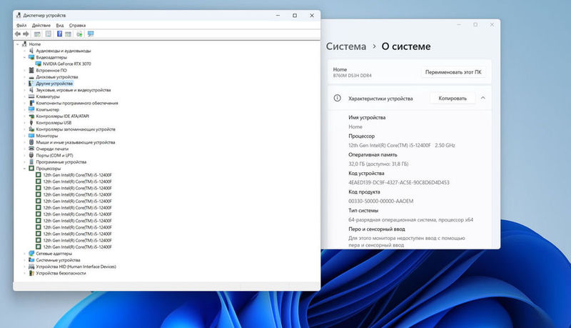Expand Программные устройства category
Viewport: 571px width, 328px height.
pos(24,162)
